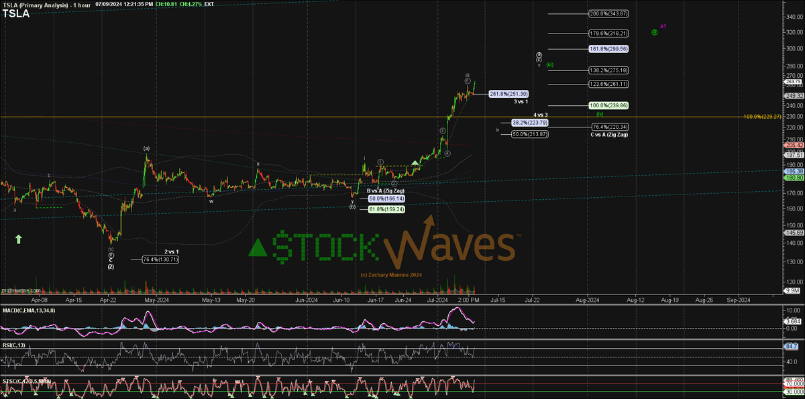Select the green (iv) wave label
This screenshot has width=805, height=399.
point(599,113)
